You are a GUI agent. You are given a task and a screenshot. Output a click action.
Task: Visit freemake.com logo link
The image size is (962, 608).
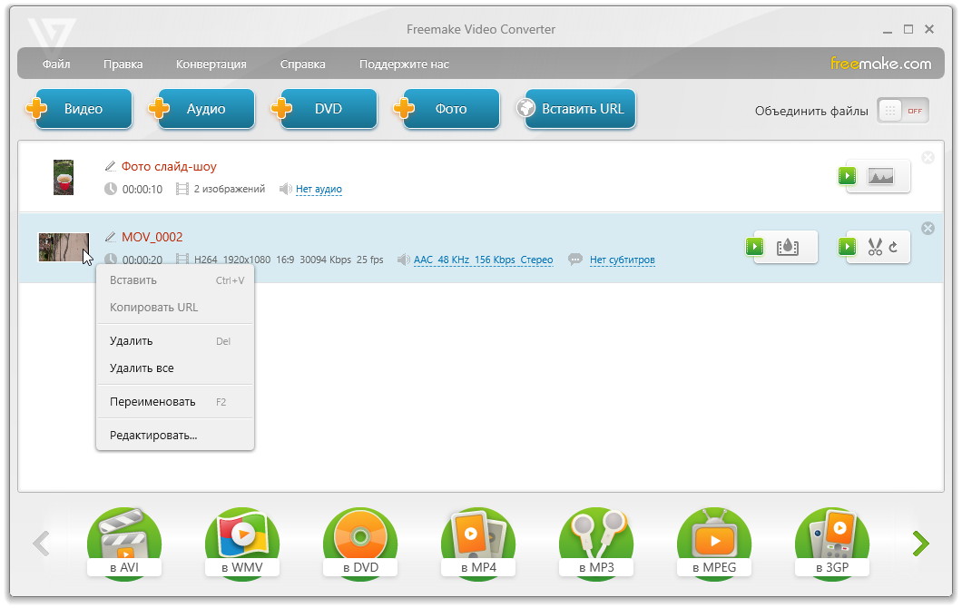pos(880,64)
